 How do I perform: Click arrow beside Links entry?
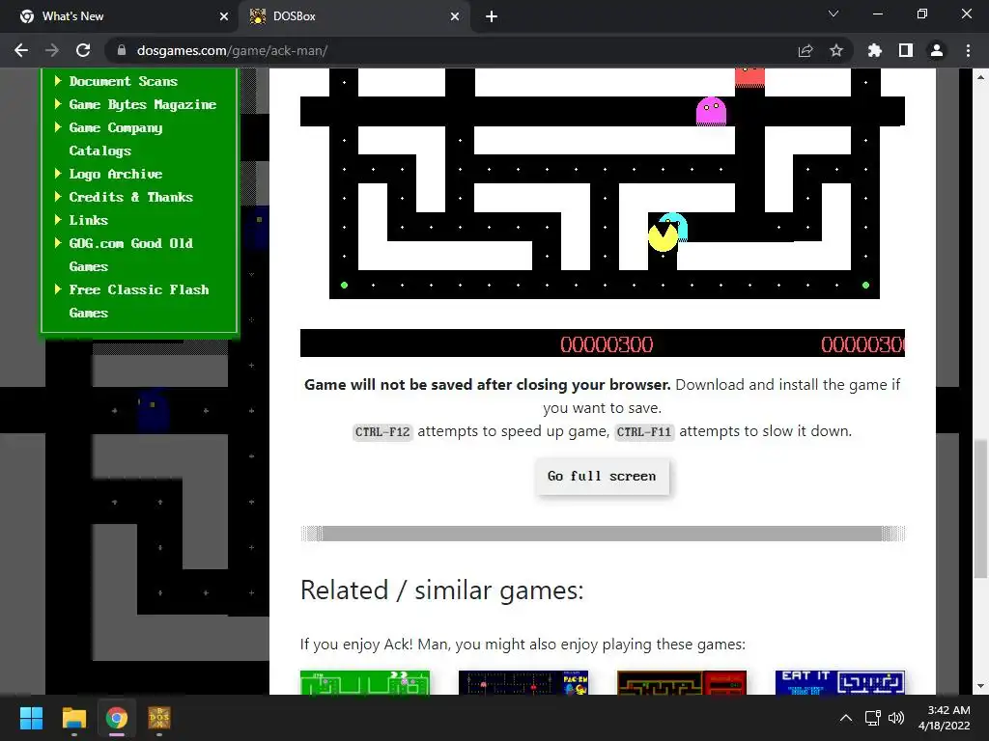coord(58,220)
